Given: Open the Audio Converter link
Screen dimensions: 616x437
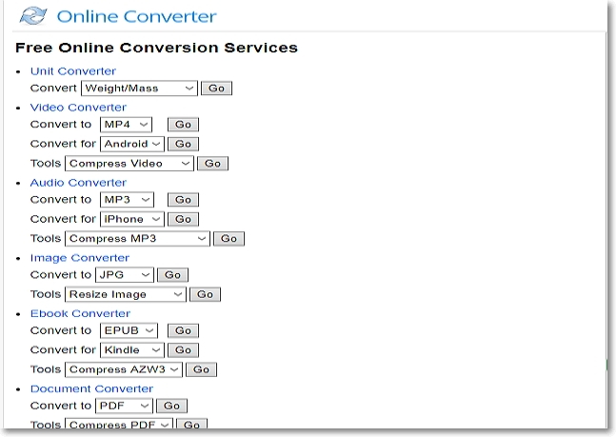Looking at the screenshot, I should 77,183.
